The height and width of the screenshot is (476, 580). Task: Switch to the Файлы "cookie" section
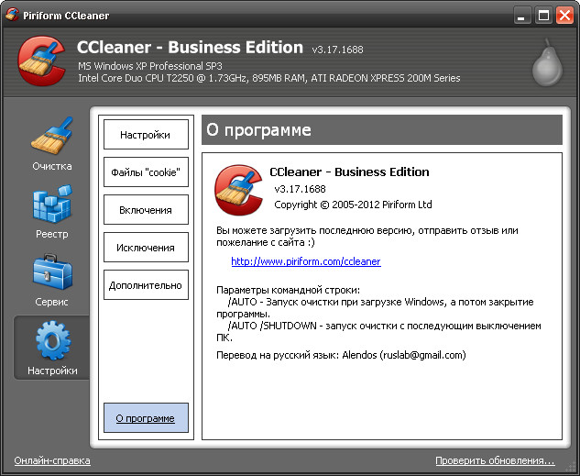(146, 172)
